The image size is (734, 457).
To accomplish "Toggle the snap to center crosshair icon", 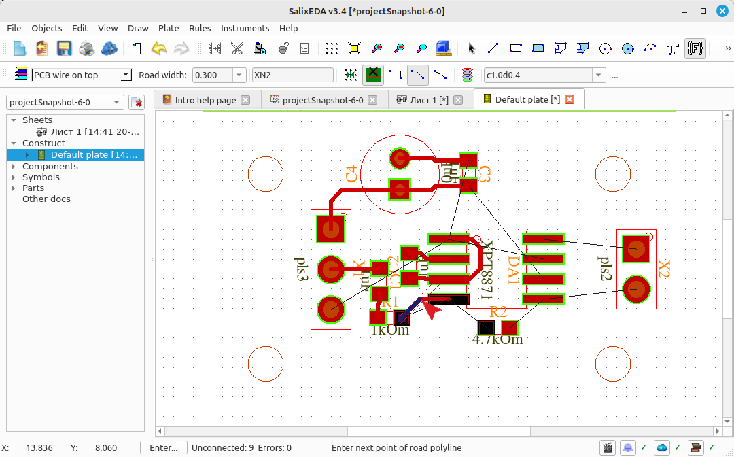I will pos(351,75).
